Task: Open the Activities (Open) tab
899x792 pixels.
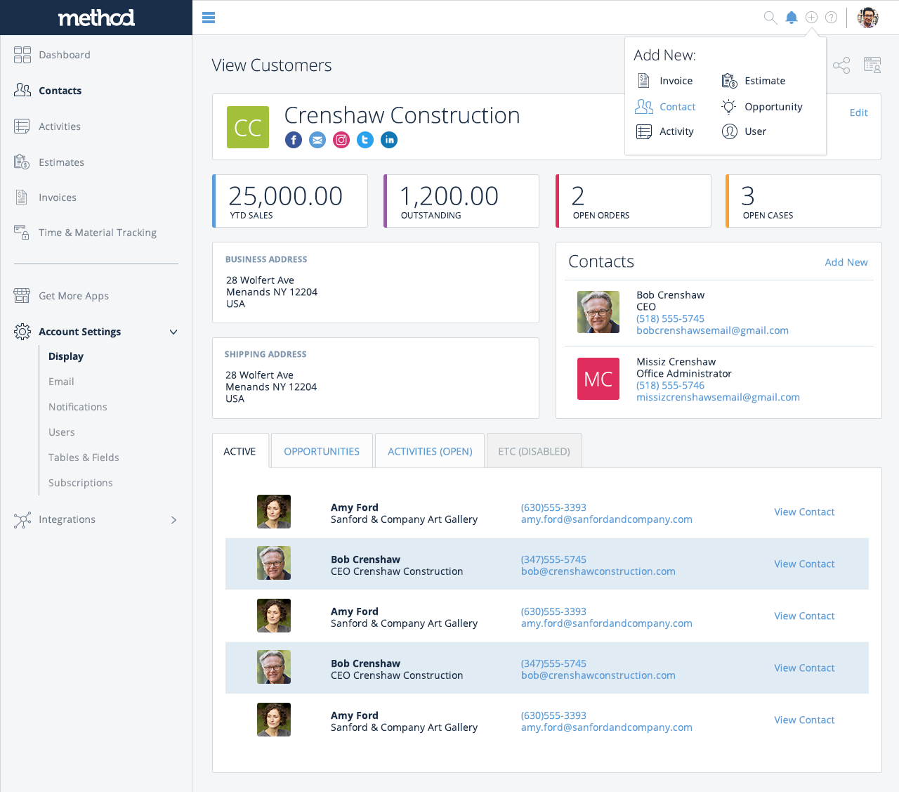Action: coord(430,451)
